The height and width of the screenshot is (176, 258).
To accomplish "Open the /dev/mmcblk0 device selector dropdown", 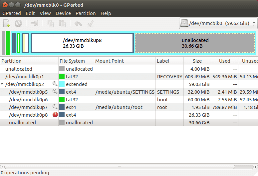I will (218, 23).
